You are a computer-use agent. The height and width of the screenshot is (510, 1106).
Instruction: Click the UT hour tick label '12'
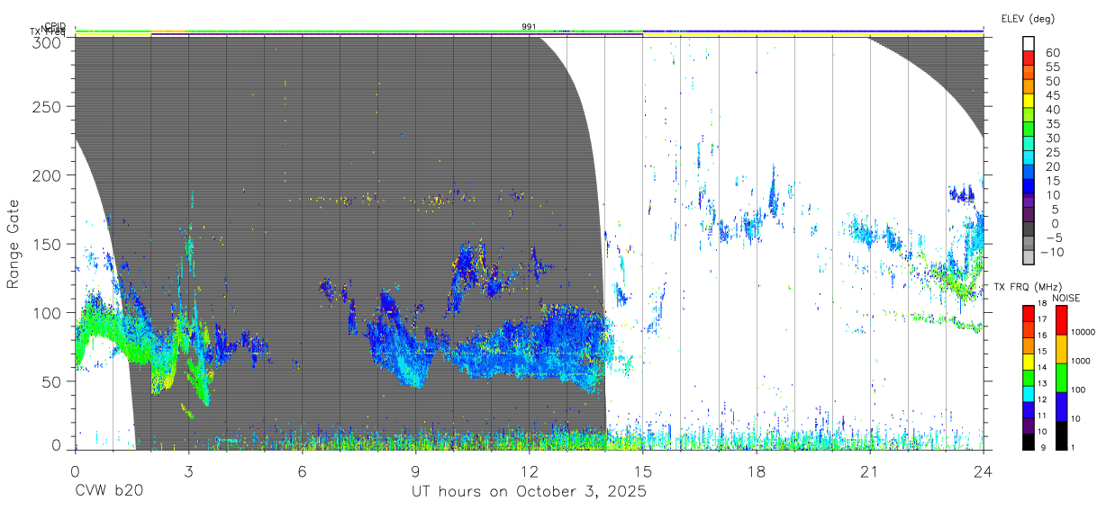(529, 470)
